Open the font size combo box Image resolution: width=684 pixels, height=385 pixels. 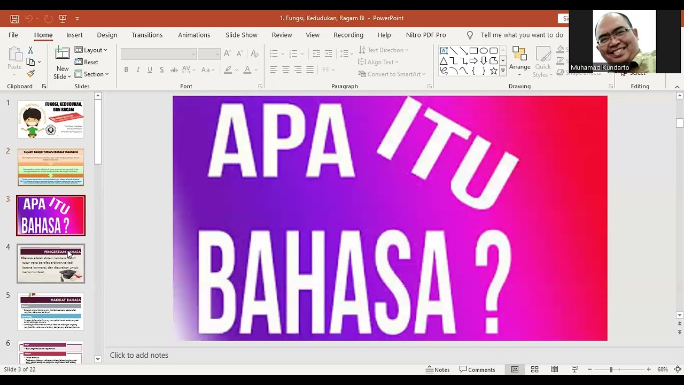[x=209, y=53]
